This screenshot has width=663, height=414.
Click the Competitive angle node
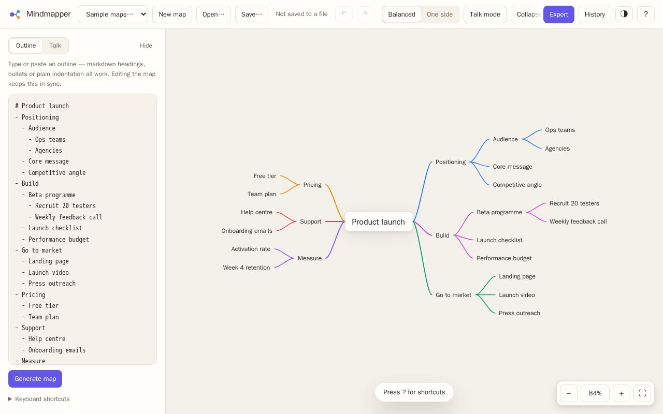[x=517, y=185]
